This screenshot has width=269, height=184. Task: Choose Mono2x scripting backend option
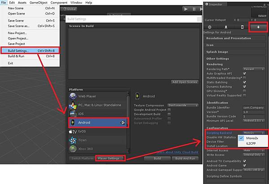point(252,138)
